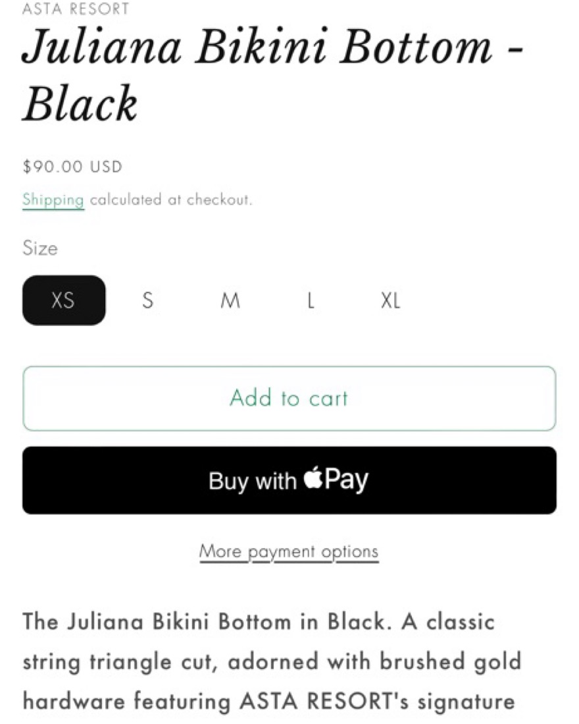Click the Add to cart button
Screen dimensions: 579x724
tap(289, 398)
